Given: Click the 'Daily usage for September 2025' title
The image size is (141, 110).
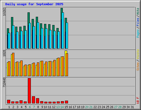Looking at the screenshot, I should [34, 4].
